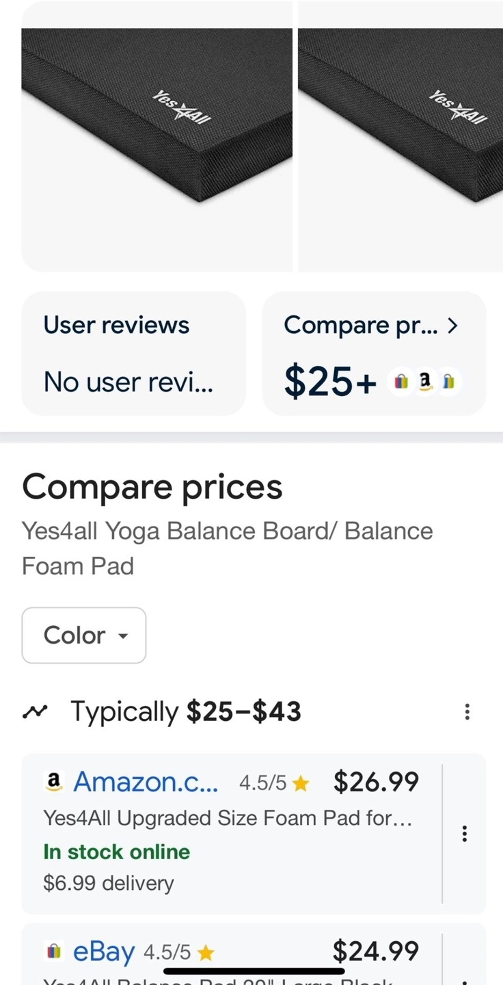Tap the yellow star beside eBay's 4.5/5
This screenshot has height=985, width=503.
(206, 953)
